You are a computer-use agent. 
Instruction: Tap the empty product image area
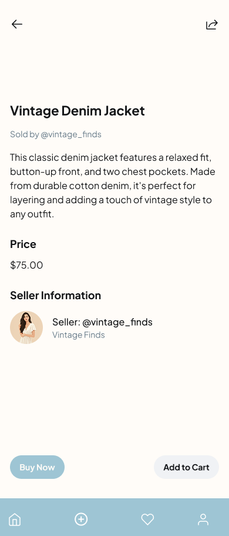click(x=114, y=65)
